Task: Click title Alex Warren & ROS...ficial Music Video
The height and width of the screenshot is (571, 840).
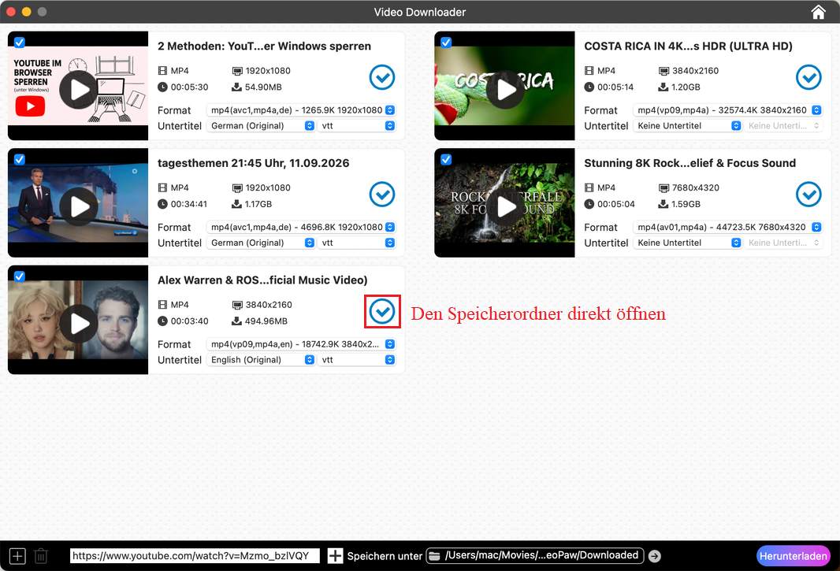Action: (x=262, y=280)
